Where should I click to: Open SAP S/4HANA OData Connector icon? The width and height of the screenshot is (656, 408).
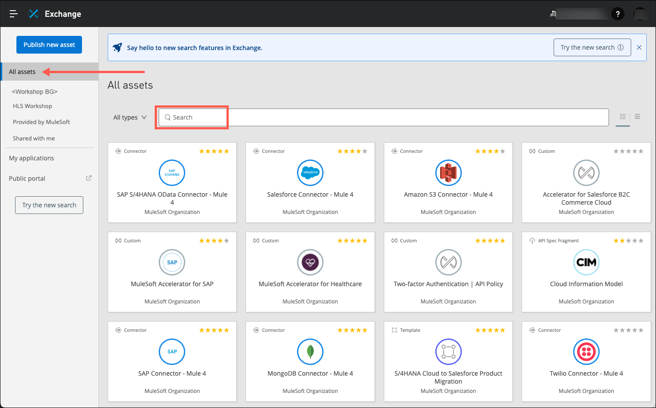point(172,173)
